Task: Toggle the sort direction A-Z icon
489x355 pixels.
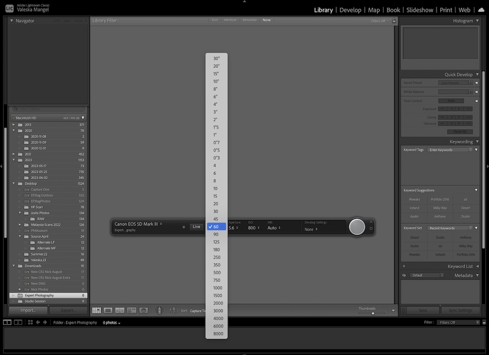Action: [174, 310]
